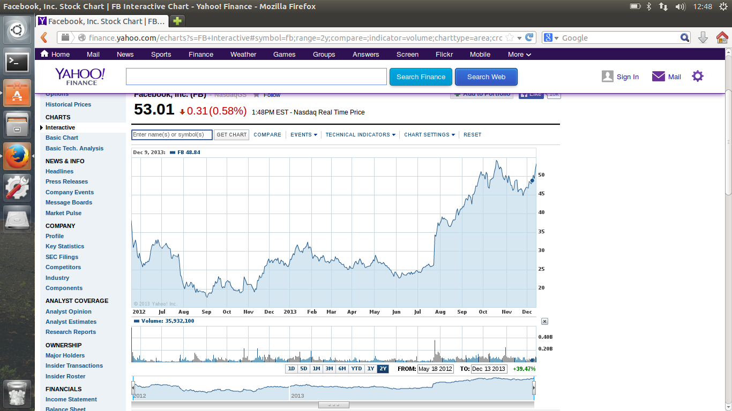Open the Analyst Opinion link
The image size is (732, 411).
(69, 311)
